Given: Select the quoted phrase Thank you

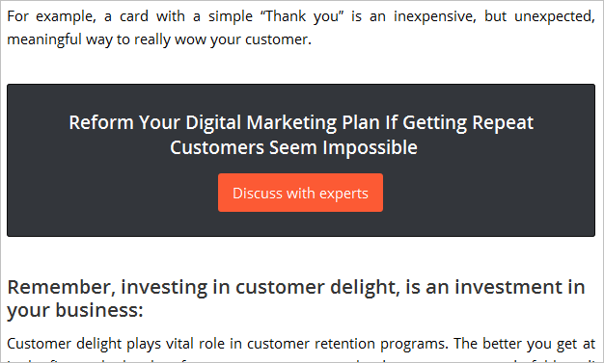Looking at the screenshot, I should pos(302,16).
